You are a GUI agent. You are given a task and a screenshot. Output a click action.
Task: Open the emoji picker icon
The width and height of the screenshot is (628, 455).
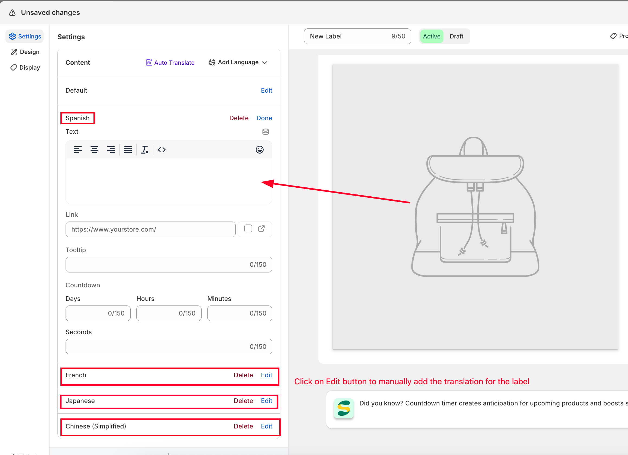click(260, 150)
